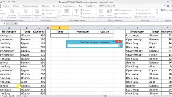The height and width of the screenshot is (97, 172).
Task: Click Кол-во кг. header in column C
Action: click(x=39, y=32)
